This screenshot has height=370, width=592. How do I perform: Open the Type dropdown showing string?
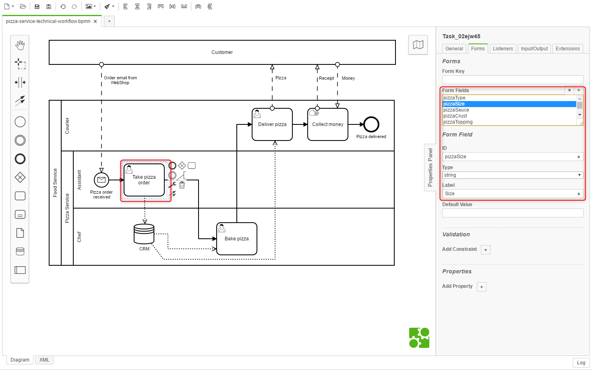click(512, 175)
